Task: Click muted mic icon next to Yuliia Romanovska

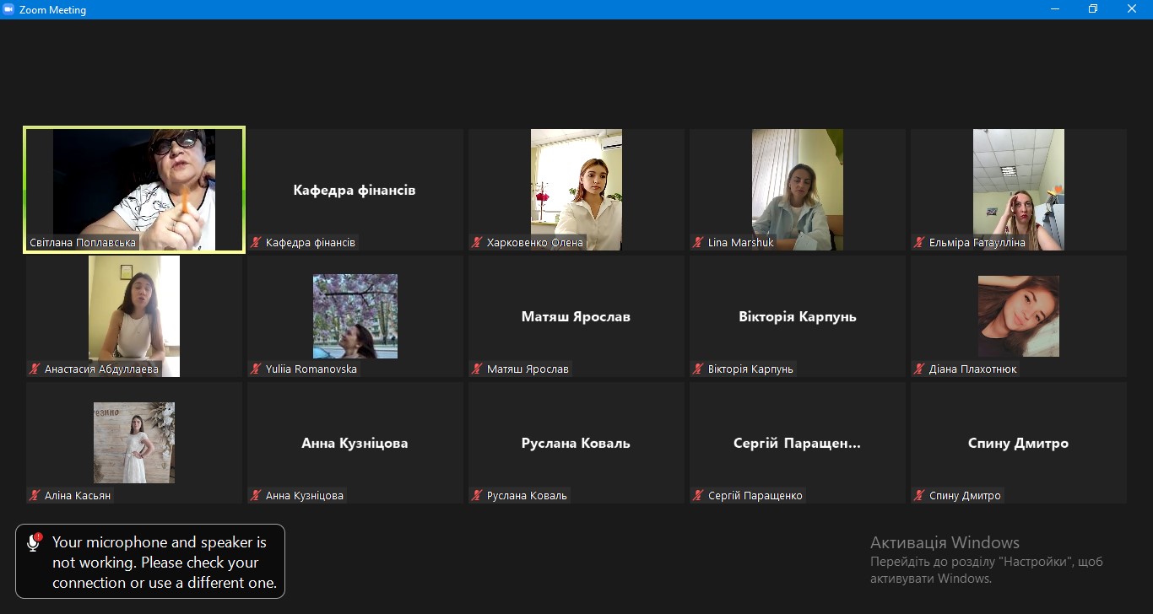Action: pyautogui.click(x=256, y=369)
